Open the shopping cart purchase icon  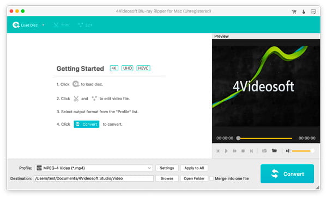tap(294, 11)
